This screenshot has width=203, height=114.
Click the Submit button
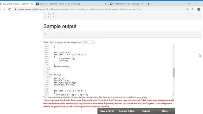146,111
